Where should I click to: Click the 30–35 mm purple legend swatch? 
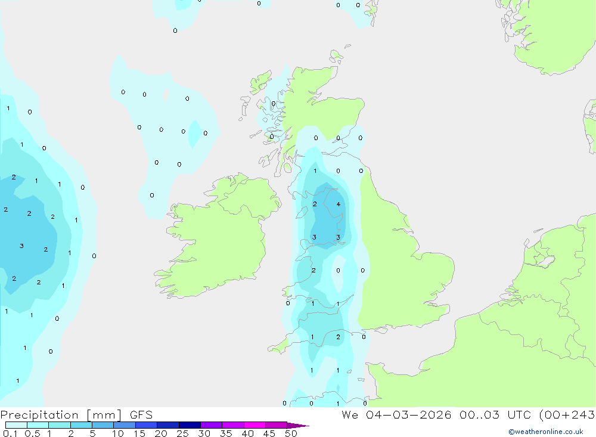(212, 425)
